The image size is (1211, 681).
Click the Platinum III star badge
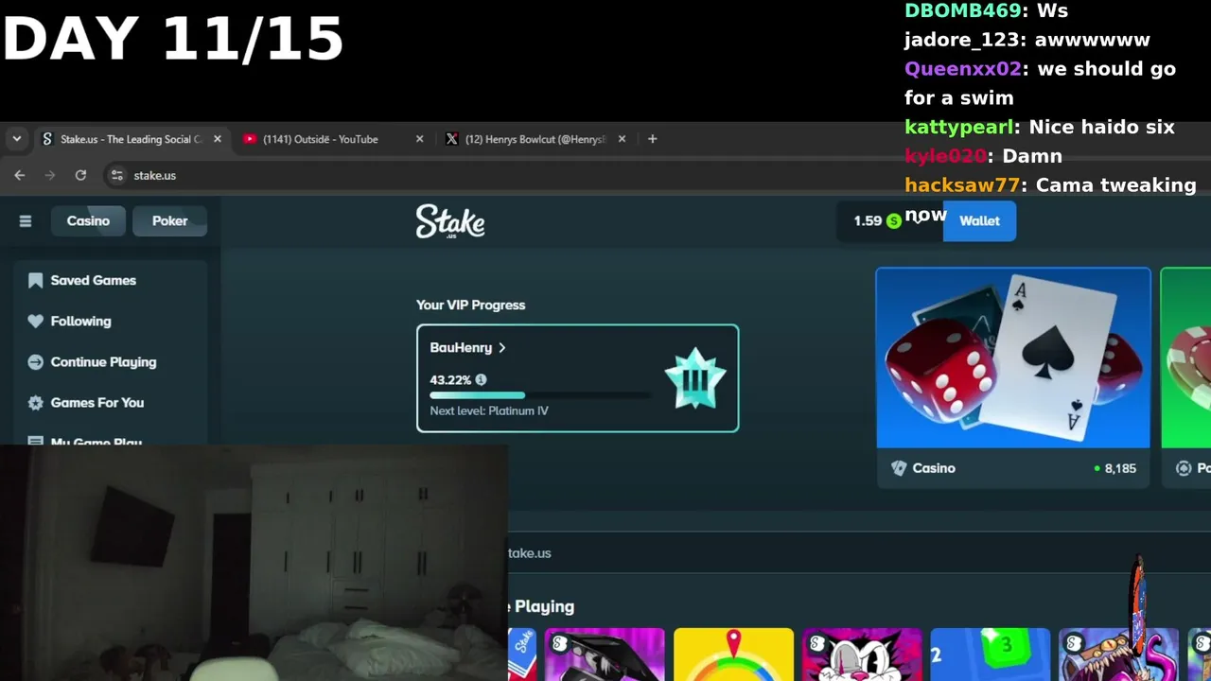[x=695, y=378]
